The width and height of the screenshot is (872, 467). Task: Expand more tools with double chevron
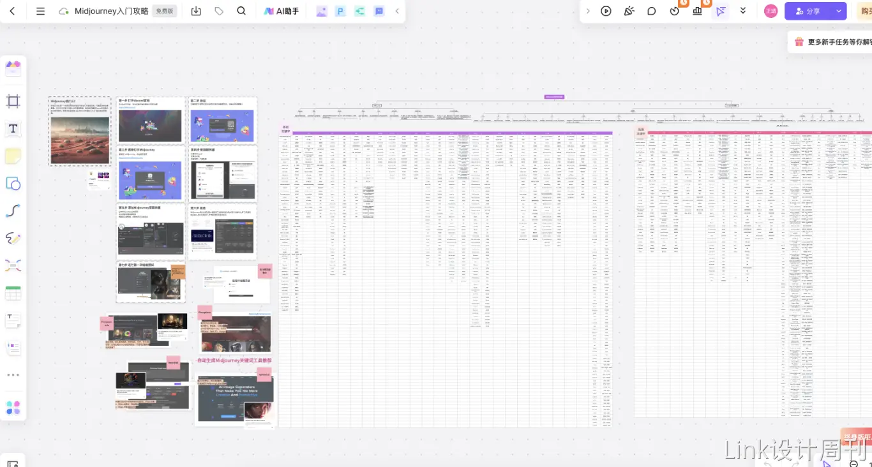tap(743, 11)
